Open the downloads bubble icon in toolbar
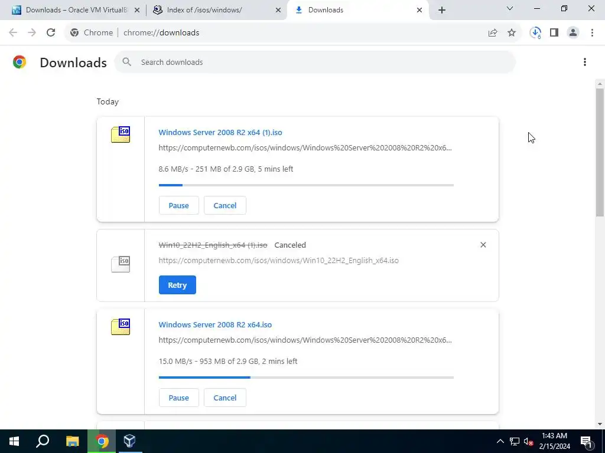Screen dimensions: 605x453 coord(535,33)
